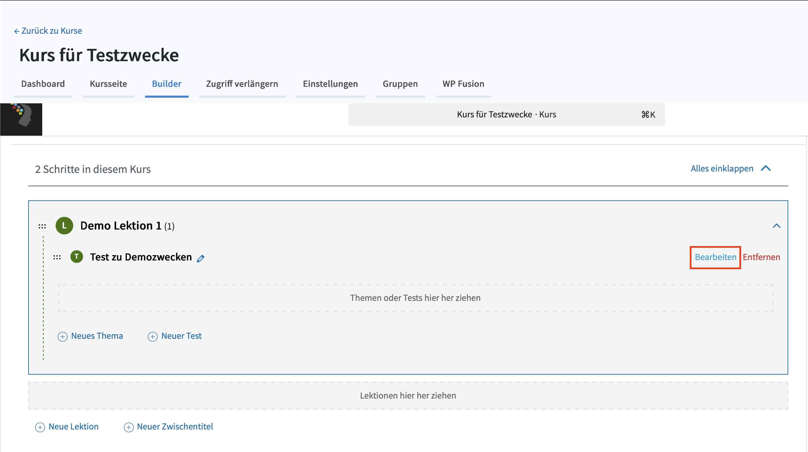This screenshot has height=452, width=808.
Task: Click the ⌘K shortcut hint
Action: [648, 115]
